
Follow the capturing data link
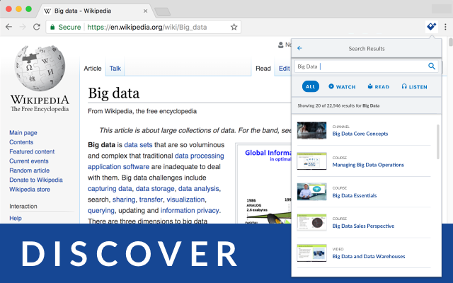coord(110,189)
